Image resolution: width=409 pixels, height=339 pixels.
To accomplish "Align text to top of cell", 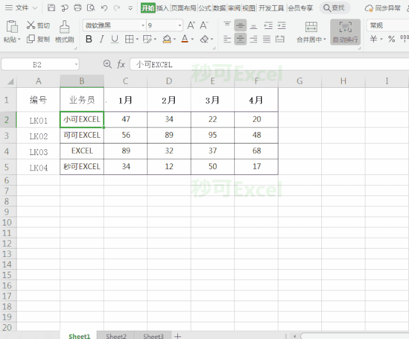I will [227, 25].
